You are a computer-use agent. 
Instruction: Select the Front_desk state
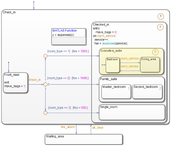[x=15, y=83]
